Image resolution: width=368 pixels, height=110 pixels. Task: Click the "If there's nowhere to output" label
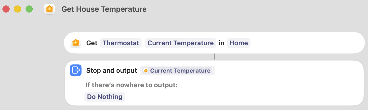click(x=131, y=85)
